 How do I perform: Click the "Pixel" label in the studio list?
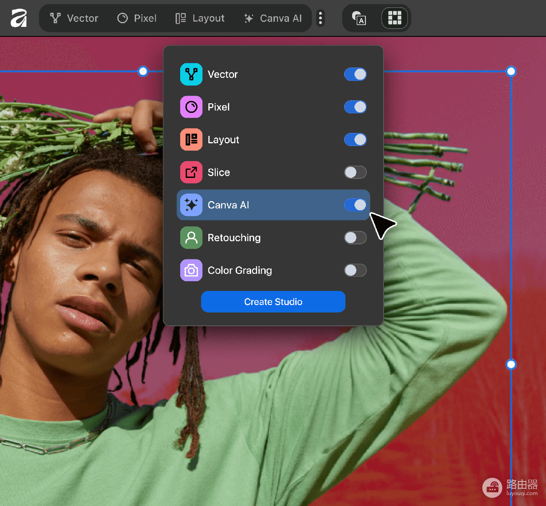(x=218, y=107)
